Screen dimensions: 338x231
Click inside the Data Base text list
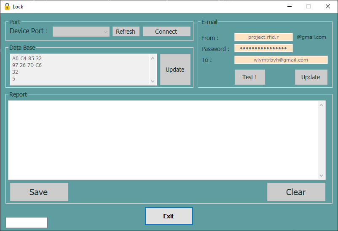pyautogui.click(x=80, y=69)
